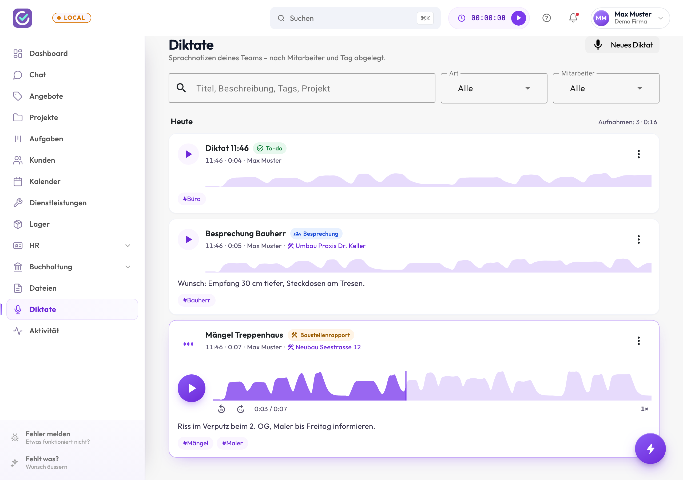Open the Kalender page
This screenshot has height=480, width=683.
pyautogui.click(x=72, y=181)
